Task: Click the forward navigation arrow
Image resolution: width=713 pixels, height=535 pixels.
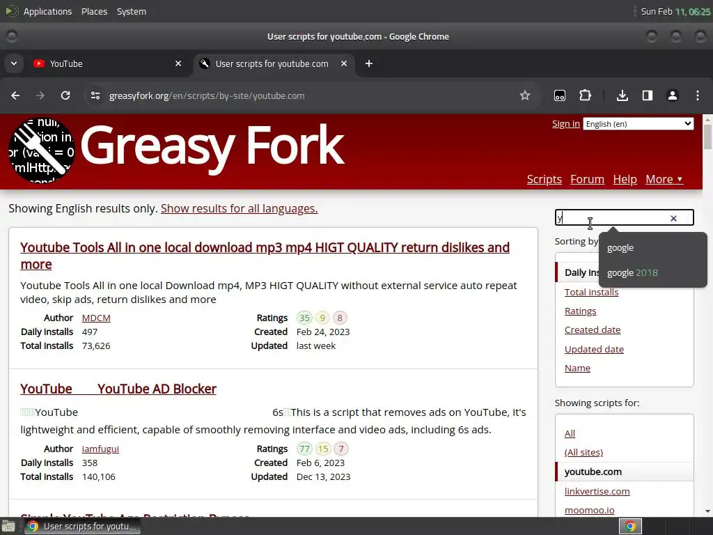Action: click(x=40, y=95)
